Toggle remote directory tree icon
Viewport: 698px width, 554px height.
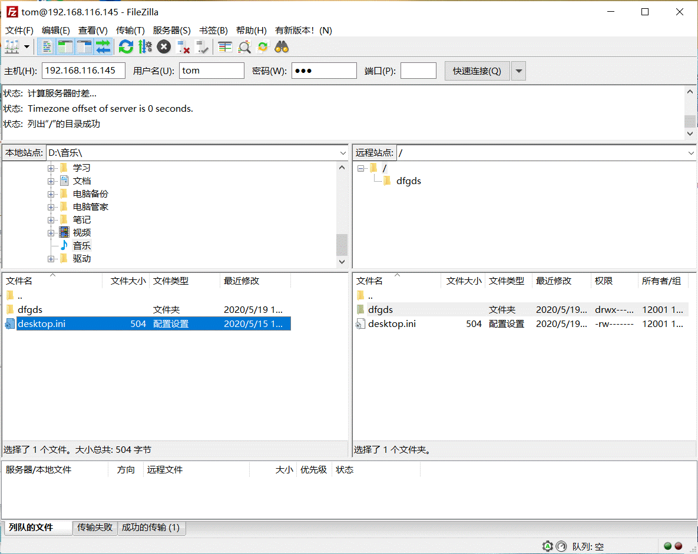[84, 46]
